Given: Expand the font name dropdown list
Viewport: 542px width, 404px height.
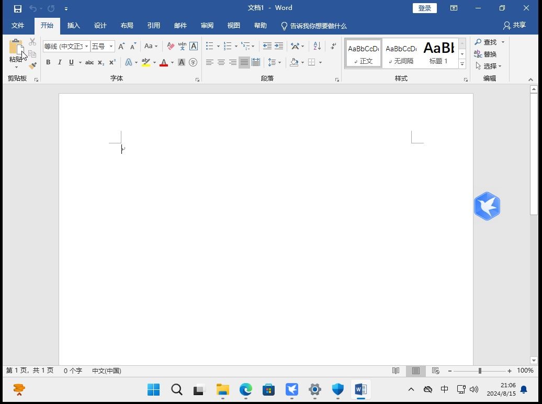Looking at the screenshot, I should (x=86, y=47).
